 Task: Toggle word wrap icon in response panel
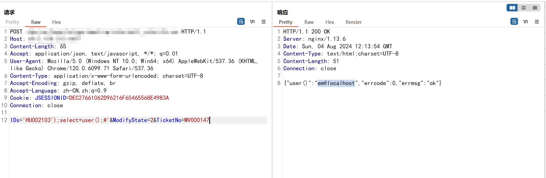click(514, 21)
